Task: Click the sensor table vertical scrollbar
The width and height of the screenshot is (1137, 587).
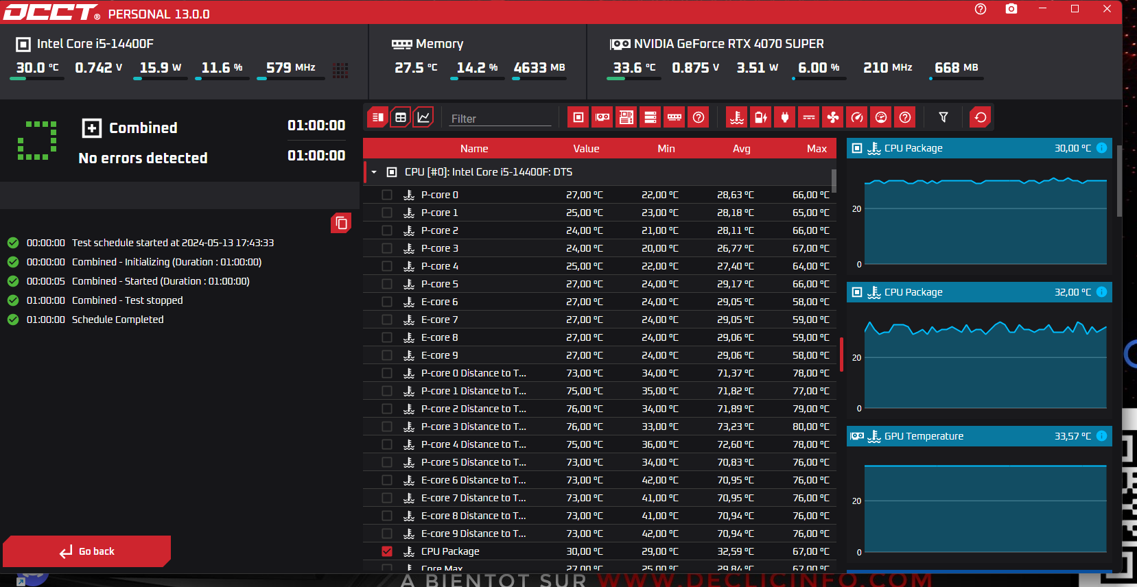Action: click(x=834, y=181)
